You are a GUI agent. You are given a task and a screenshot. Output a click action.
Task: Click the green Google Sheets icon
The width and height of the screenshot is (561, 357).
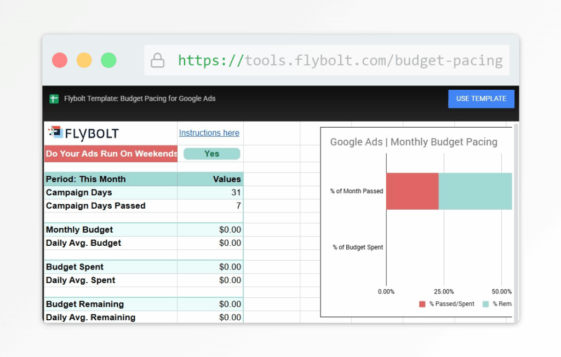point(54,99)
